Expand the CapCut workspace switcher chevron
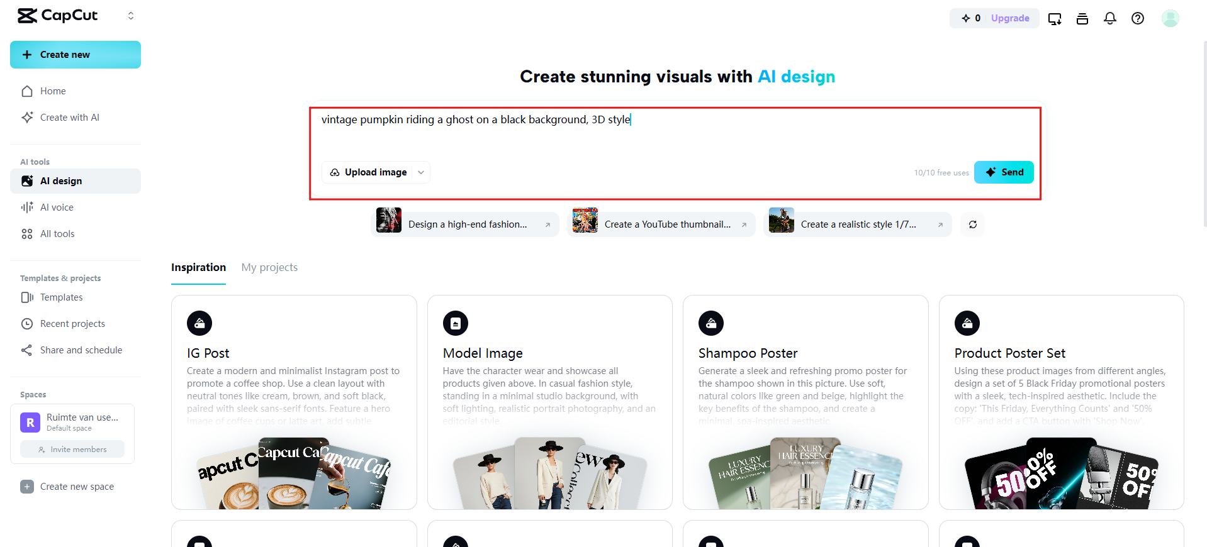The height and width of the screenshot is (547, 1207). pyautogui.click(x=131, y=16)
